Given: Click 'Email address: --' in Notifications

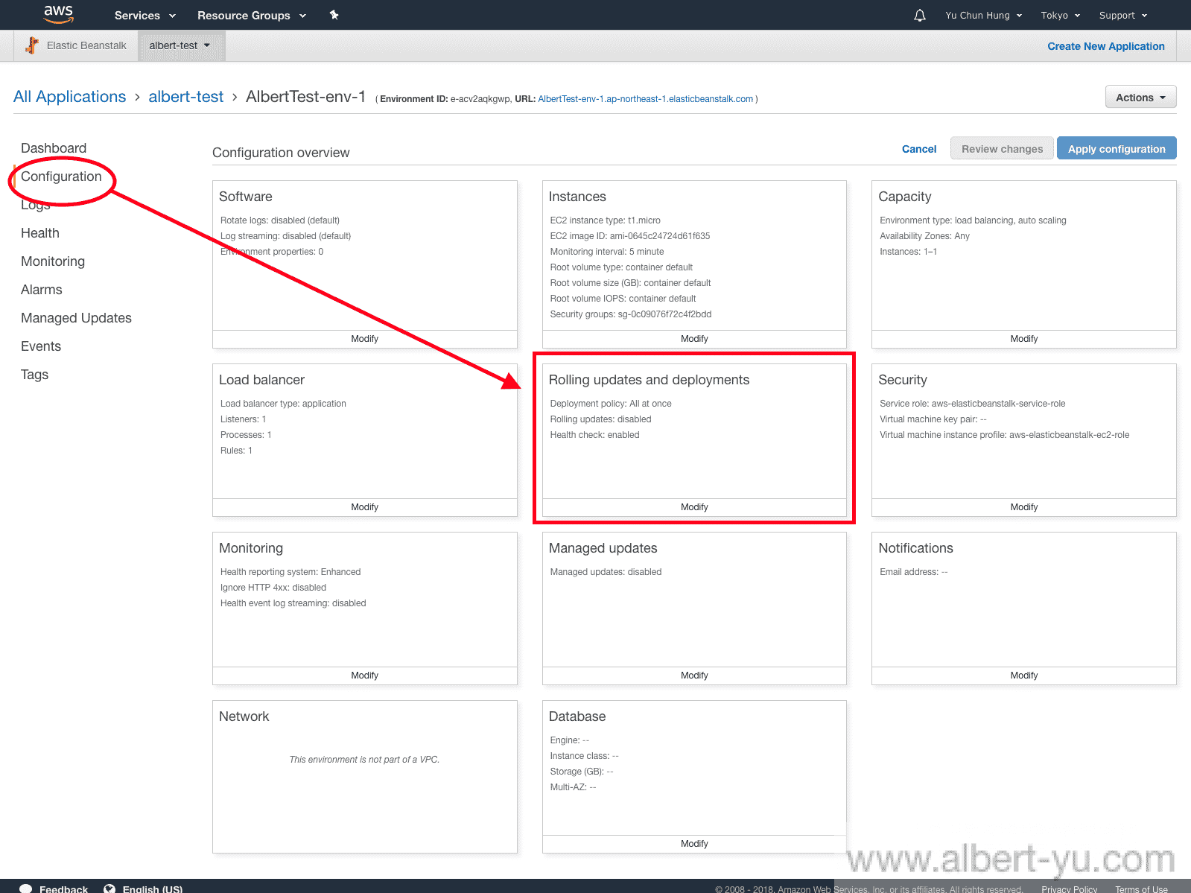Looking at the screenshot, I should tap(913, 572).
